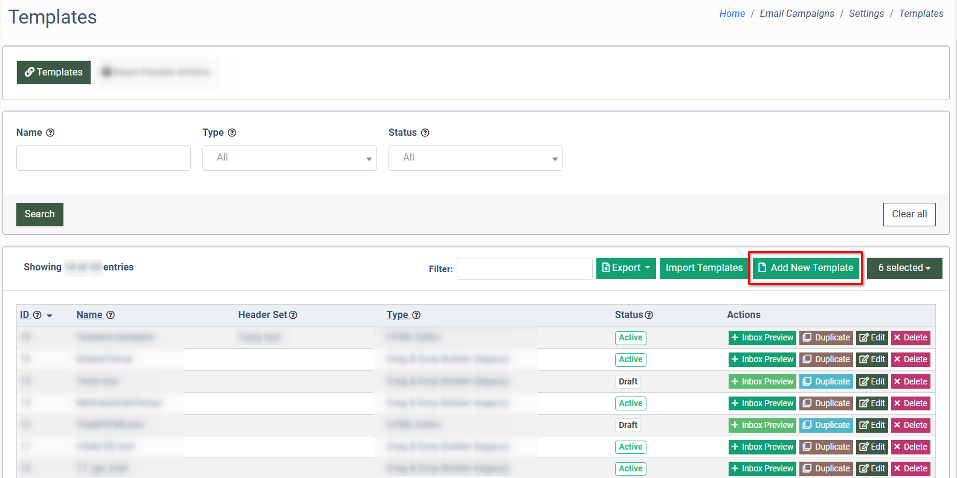This screenshot has width=957, height=478.
Task: Switch to the Templates tab
Action: pos(54,72)
